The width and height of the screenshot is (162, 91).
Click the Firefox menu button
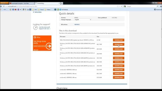pos(4,3)
